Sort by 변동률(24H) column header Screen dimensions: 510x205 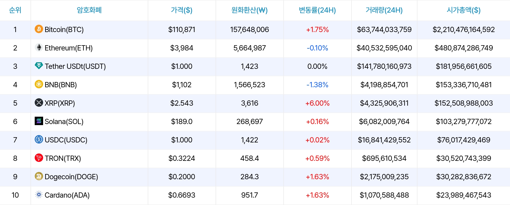coord(317,10)
